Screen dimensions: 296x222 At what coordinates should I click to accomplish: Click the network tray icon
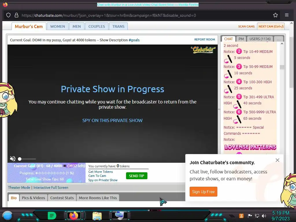[x=257, y=216]
